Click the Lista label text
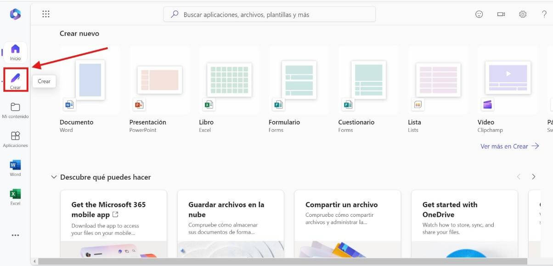 click(414, 122)
